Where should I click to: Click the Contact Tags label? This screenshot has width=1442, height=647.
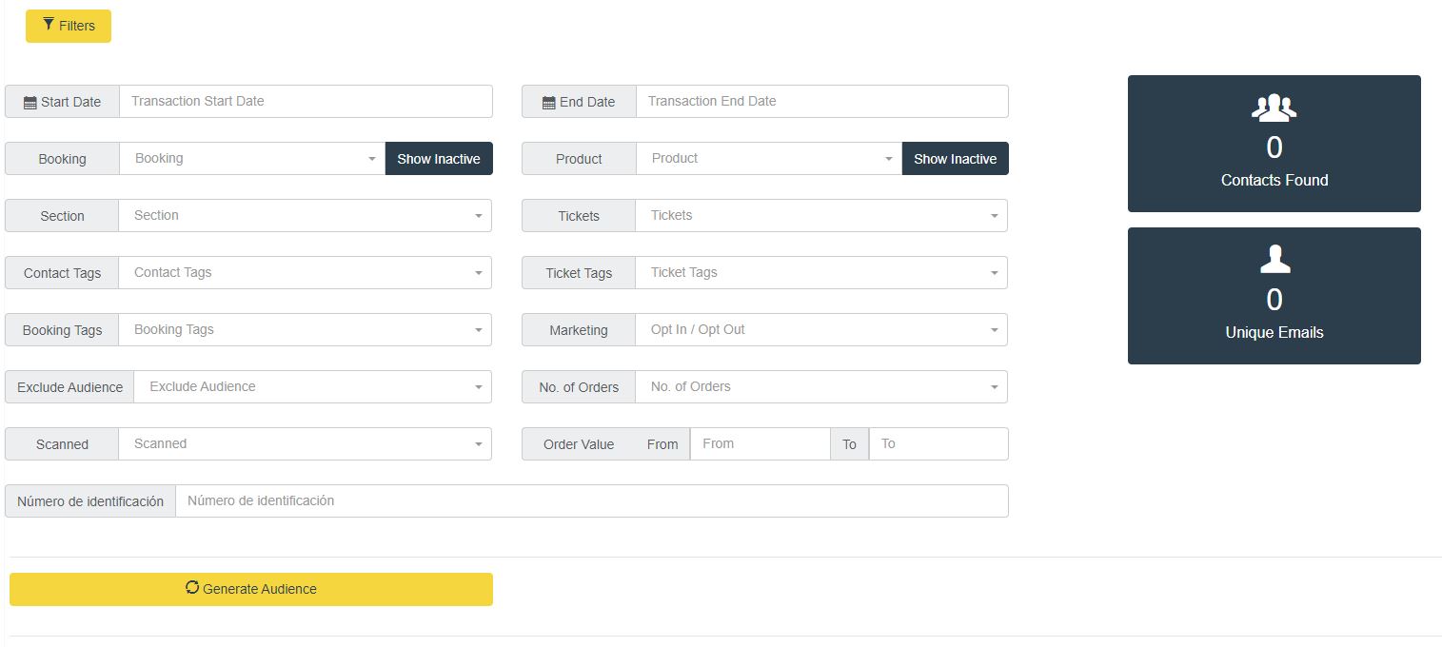point(62,273)
